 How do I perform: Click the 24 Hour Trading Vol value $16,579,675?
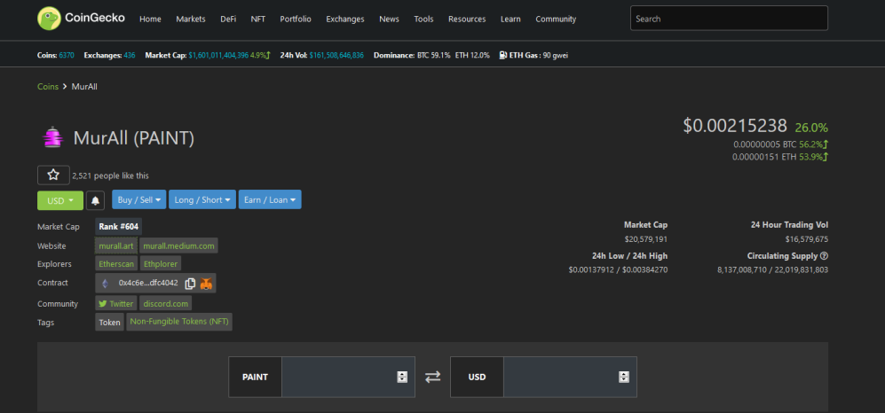point(807,239)
